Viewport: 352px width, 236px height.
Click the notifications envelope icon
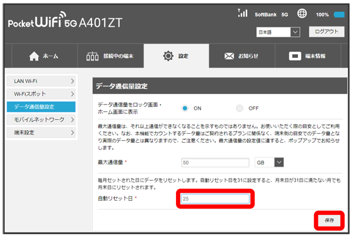pyautogui.click(x=229, y=56)
